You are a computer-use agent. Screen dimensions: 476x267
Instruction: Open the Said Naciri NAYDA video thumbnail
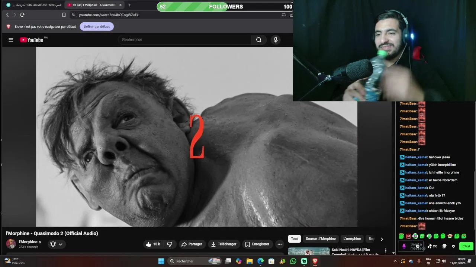309,251
